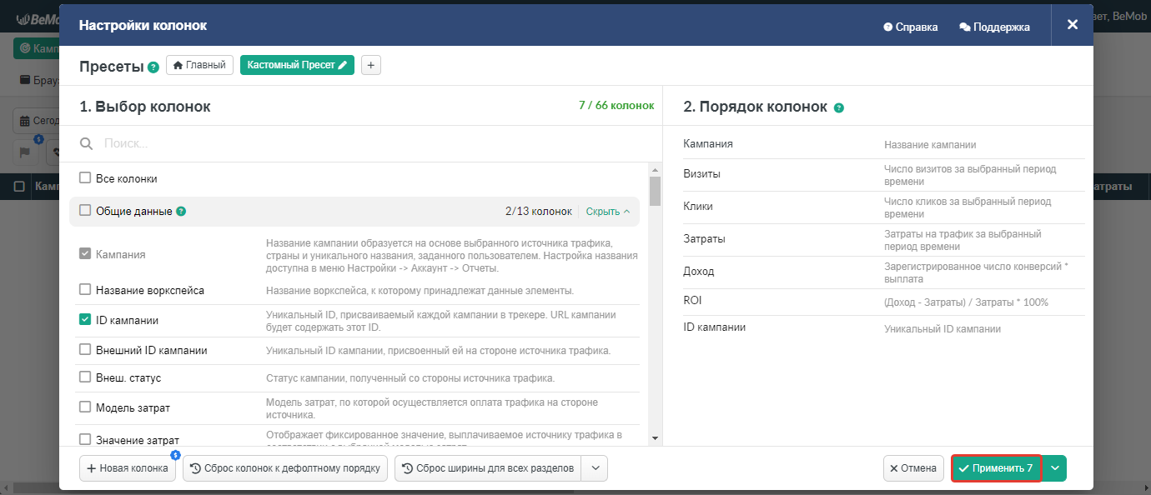Image resolution: width=1151 pixels, height=495 pixels.
Task: Click the flag icon in background page
Action: pos(25,152)
